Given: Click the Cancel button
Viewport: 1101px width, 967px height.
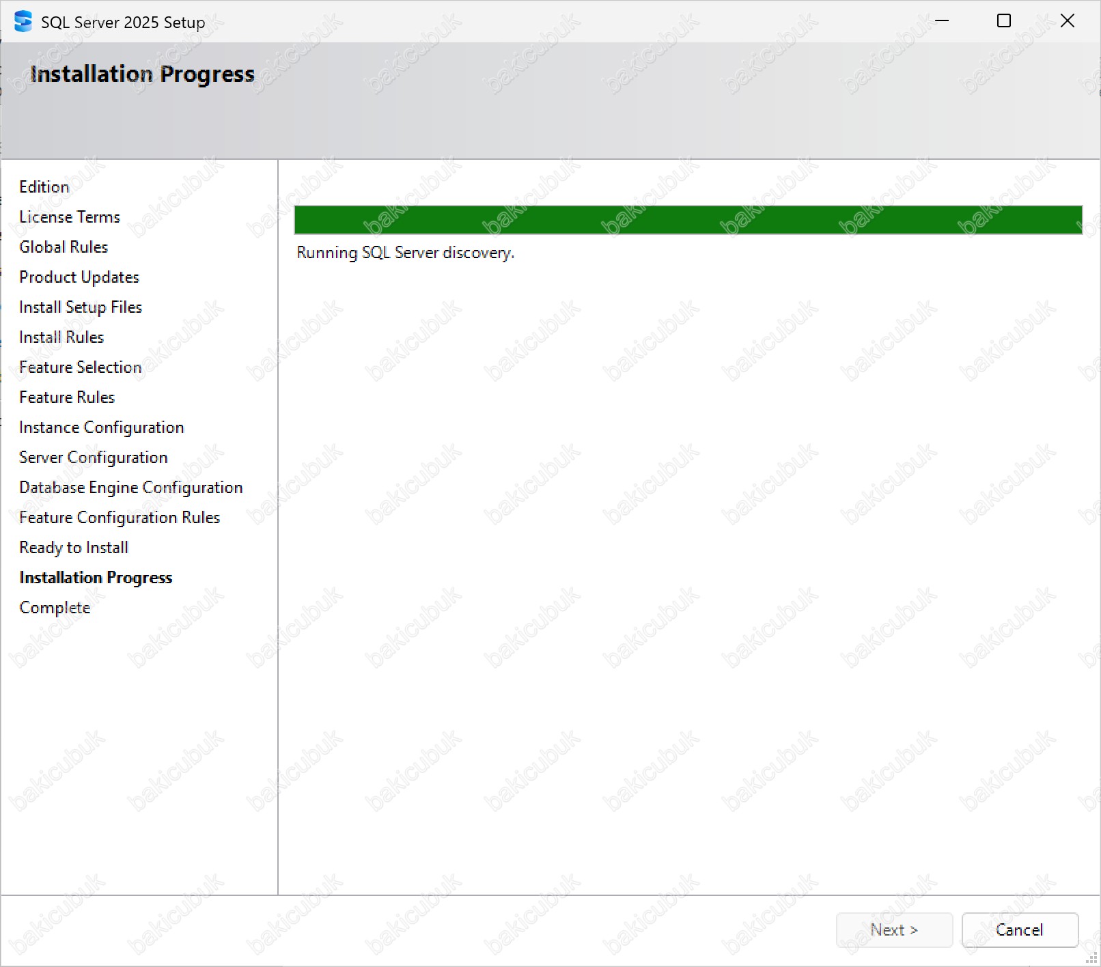Looking at the screenshot, I should point(1019,929).
